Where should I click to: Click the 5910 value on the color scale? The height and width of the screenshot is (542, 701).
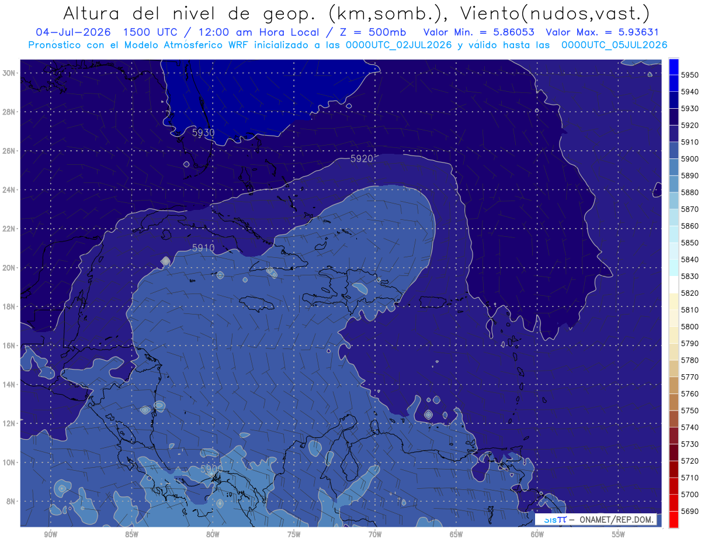[690, 142]
